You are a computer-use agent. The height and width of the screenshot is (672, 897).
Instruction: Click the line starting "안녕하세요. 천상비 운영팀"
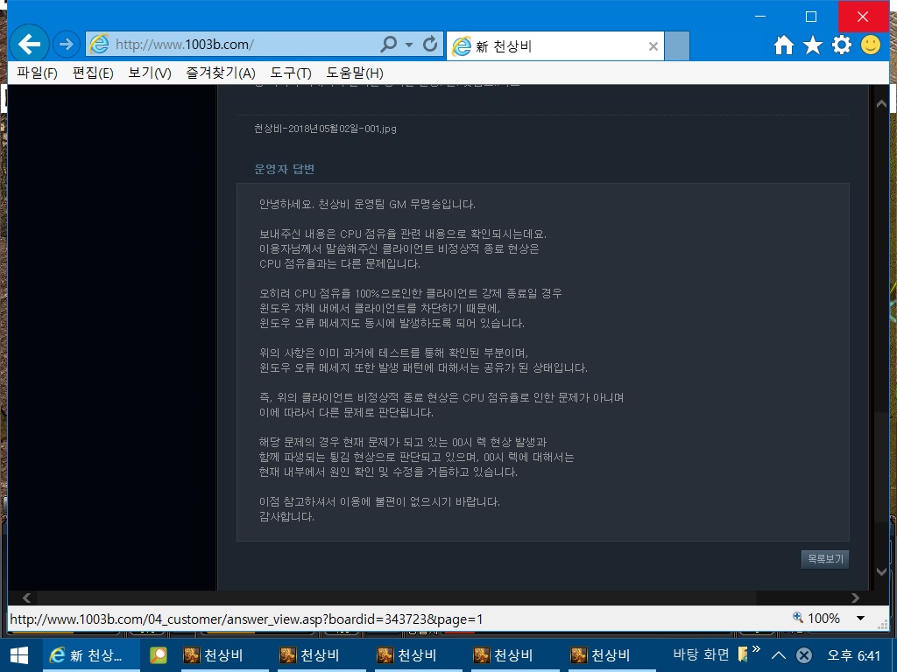(367, 204)
